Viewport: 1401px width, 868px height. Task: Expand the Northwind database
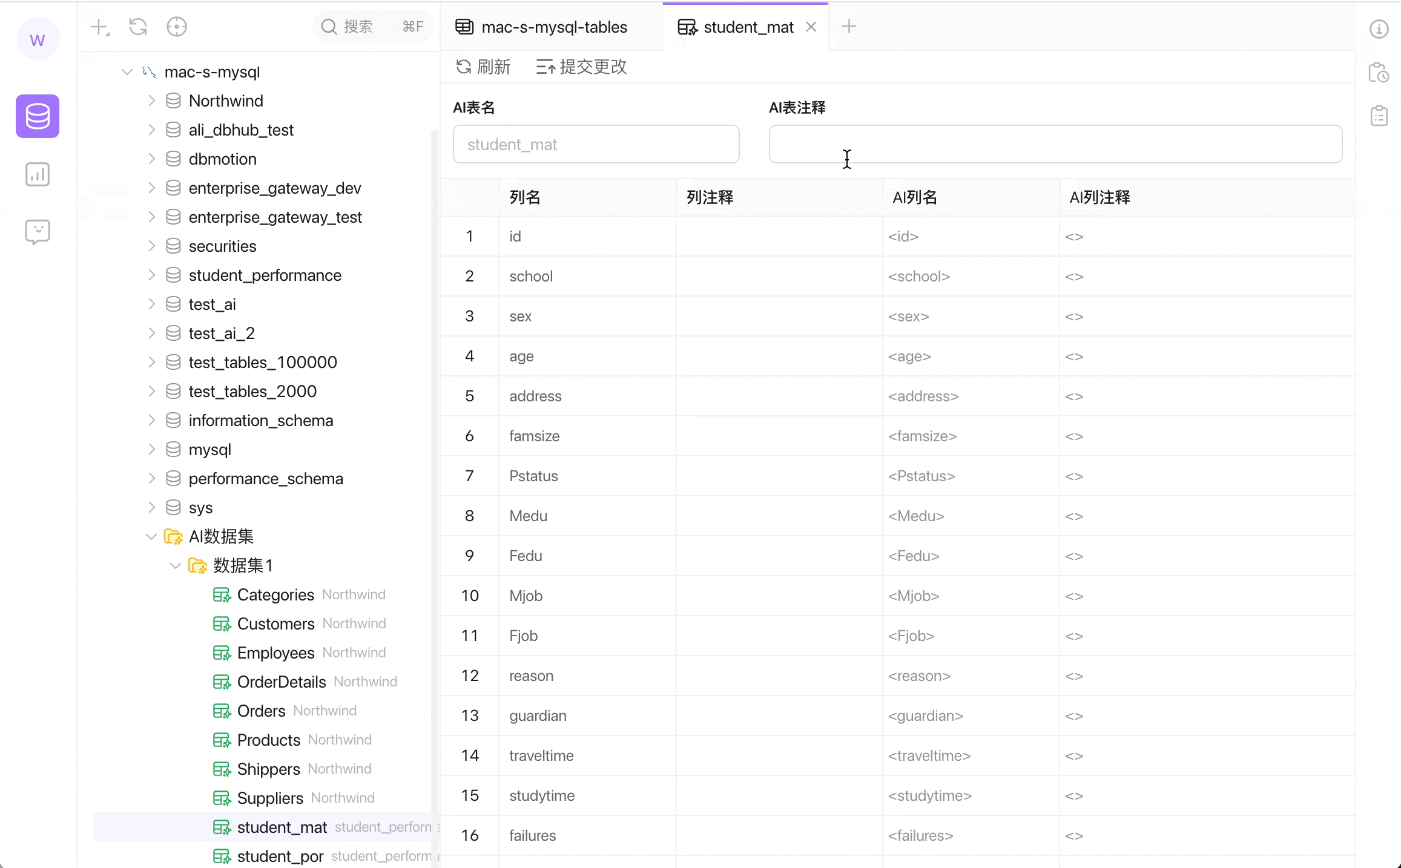click(x=151, y=101)
